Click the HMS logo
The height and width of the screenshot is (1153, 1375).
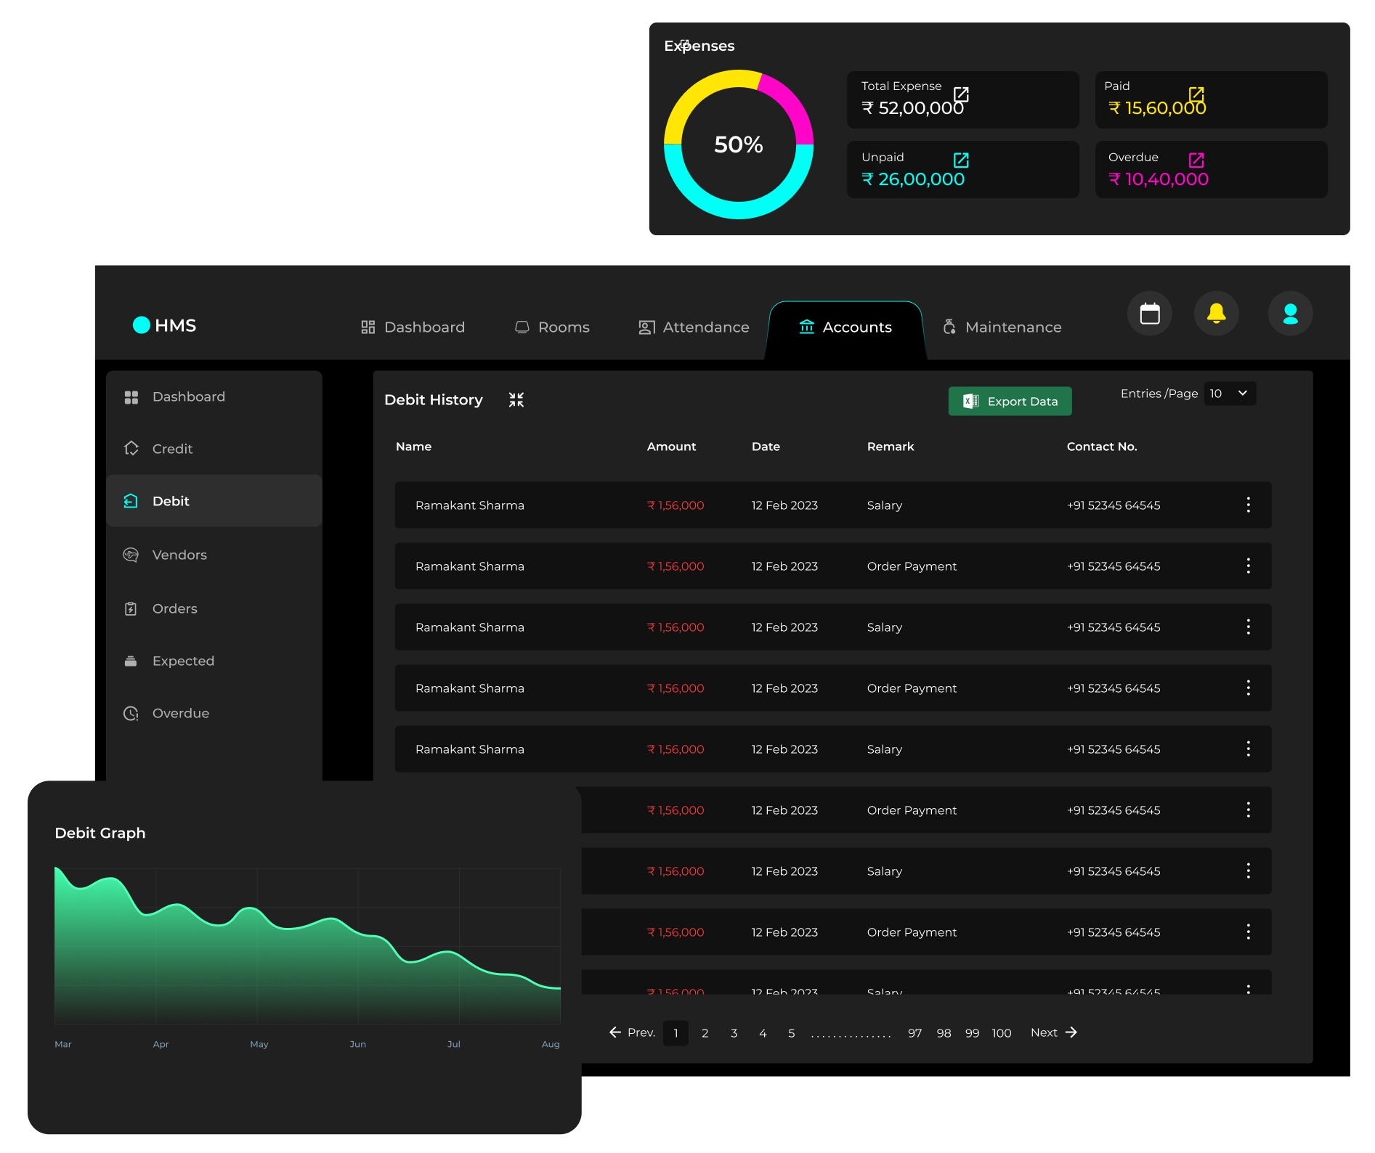pyautogui.click(x=165, y=325)
